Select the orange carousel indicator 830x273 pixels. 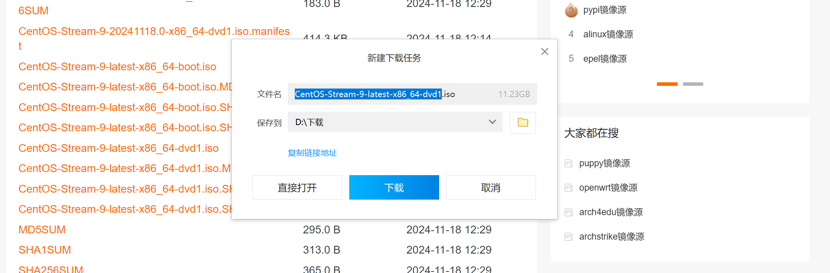click(667, 84)
